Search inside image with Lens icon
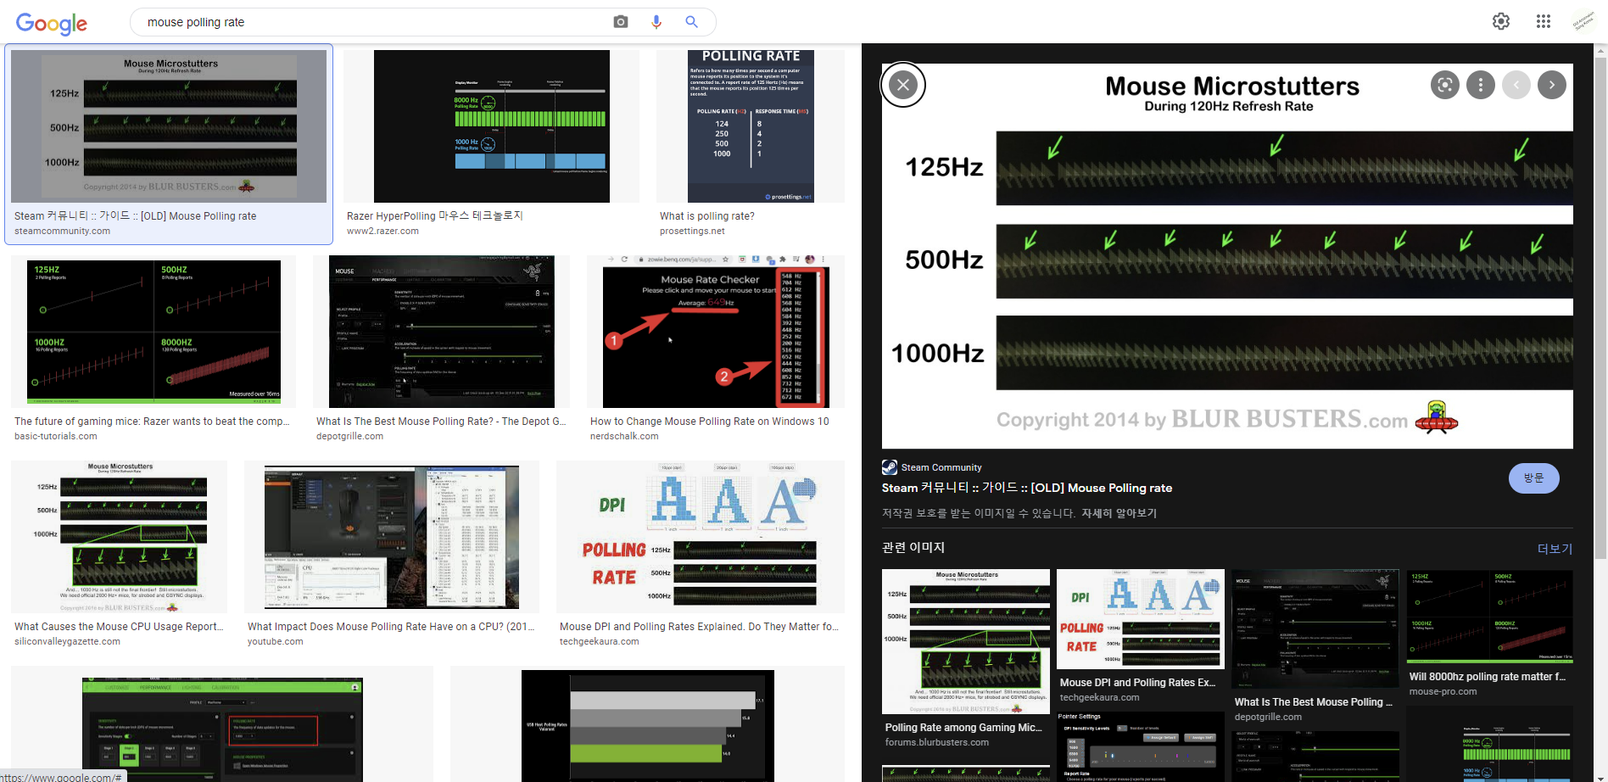Viewport: 1608px width, 782px height. click(1445, 85)
